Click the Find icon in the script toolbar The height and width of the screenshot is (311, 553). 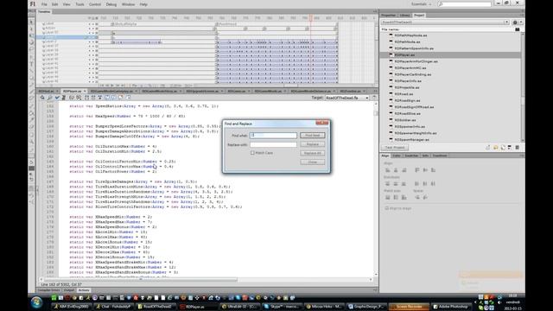point(50,98)
